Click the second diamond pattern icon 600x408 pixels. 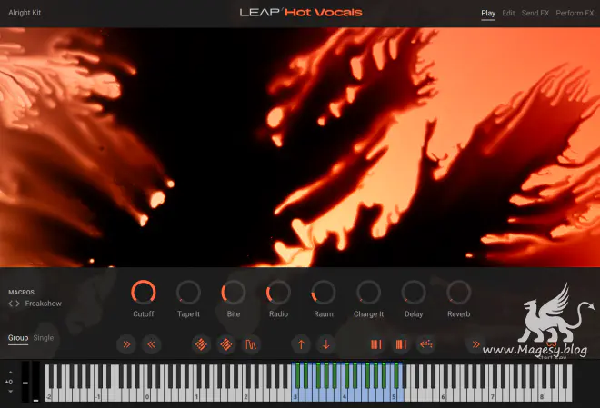pyautogui.click(x=226, y=344)
